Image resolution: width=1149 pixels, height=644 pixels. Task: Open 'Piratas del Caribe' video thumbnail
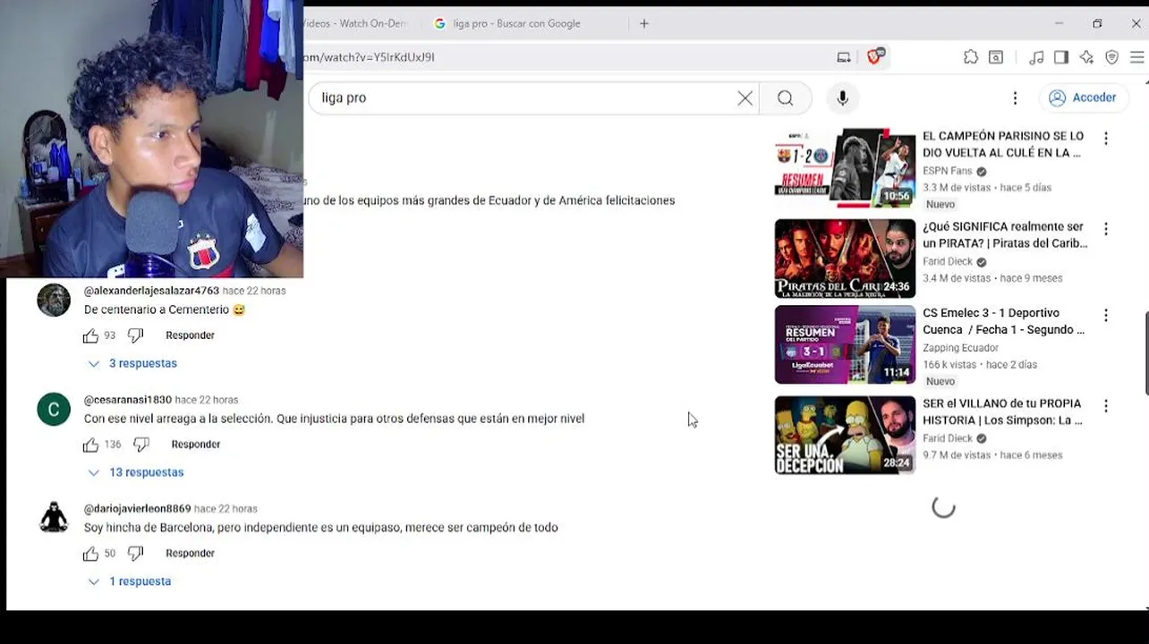coord(845,258)
